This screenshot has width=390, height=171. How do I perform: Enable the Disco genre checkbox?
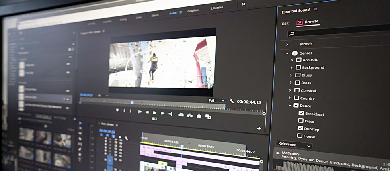point(301,121)
